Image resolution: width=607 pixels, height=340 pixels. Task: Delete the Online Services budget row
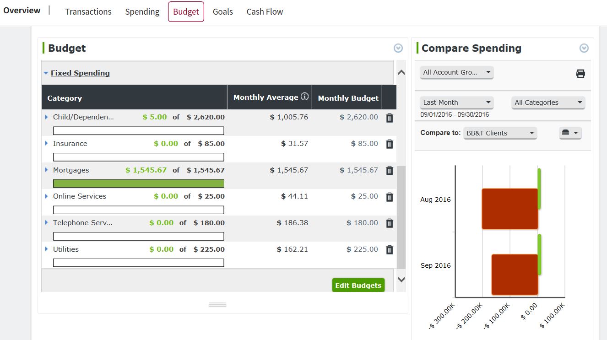(x=390, y=197)
